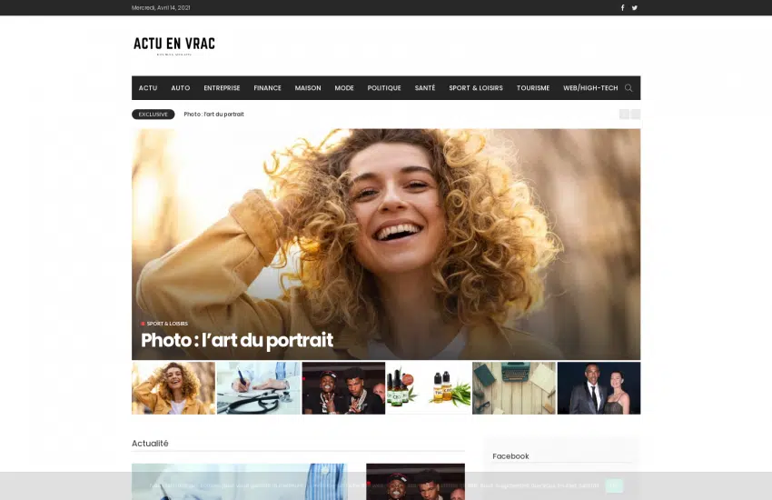Image resolution: width=772 pixels, height=500 pixels.
Task: Accept cookies with the OK button
Action: (614, 486)
